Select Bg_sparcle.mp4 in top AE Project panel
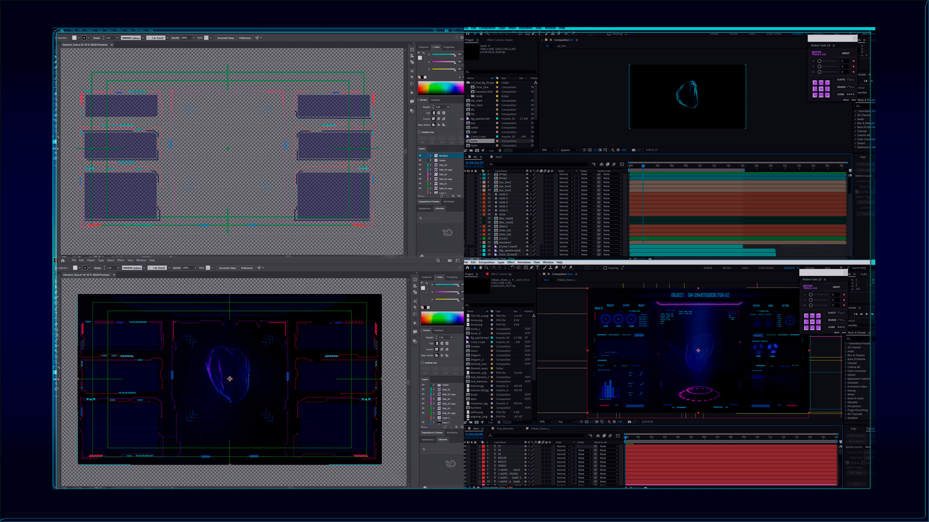 tap(480, 119)
